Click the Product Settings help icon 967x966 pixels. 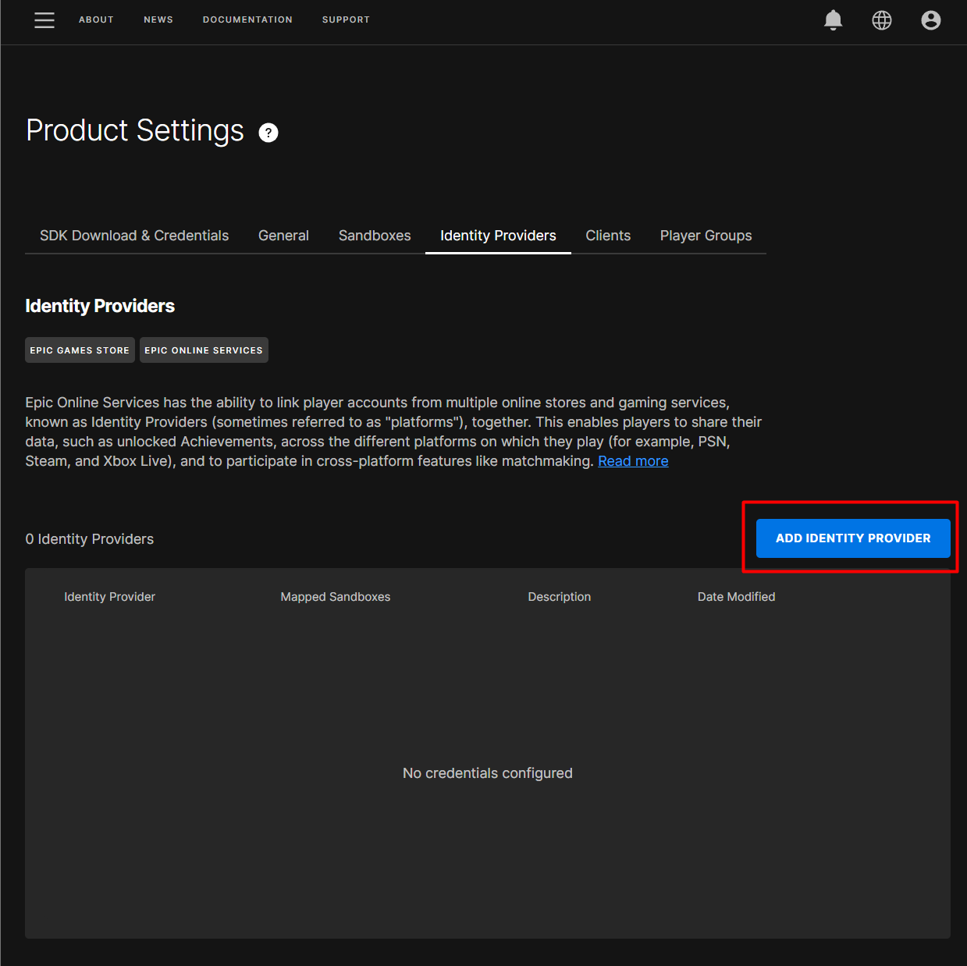(x=268, y=133)
